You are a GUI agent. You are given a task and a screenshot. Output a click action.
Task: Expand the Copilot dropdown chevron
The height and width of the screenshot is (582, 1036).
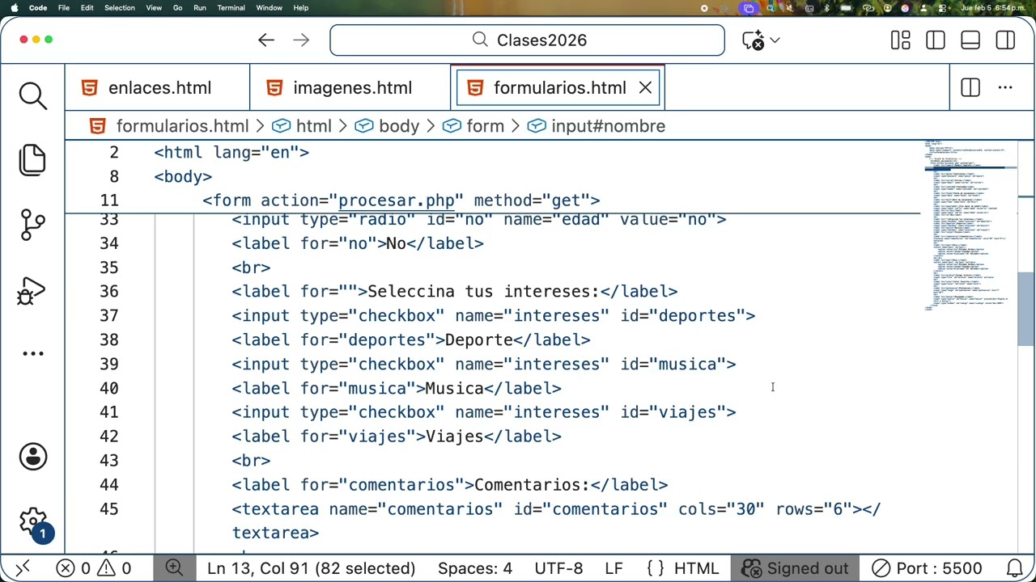point(775,40)
